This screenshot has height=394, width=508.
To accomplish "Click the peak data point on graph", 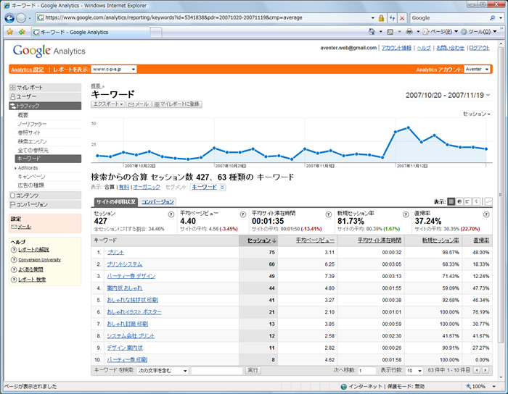I will [x=408, y=127].
